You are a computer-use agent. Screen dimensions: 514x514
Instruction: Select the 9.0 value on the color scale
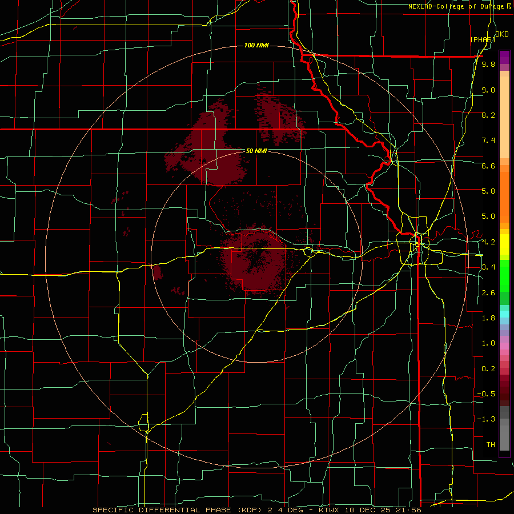(488, 90)
